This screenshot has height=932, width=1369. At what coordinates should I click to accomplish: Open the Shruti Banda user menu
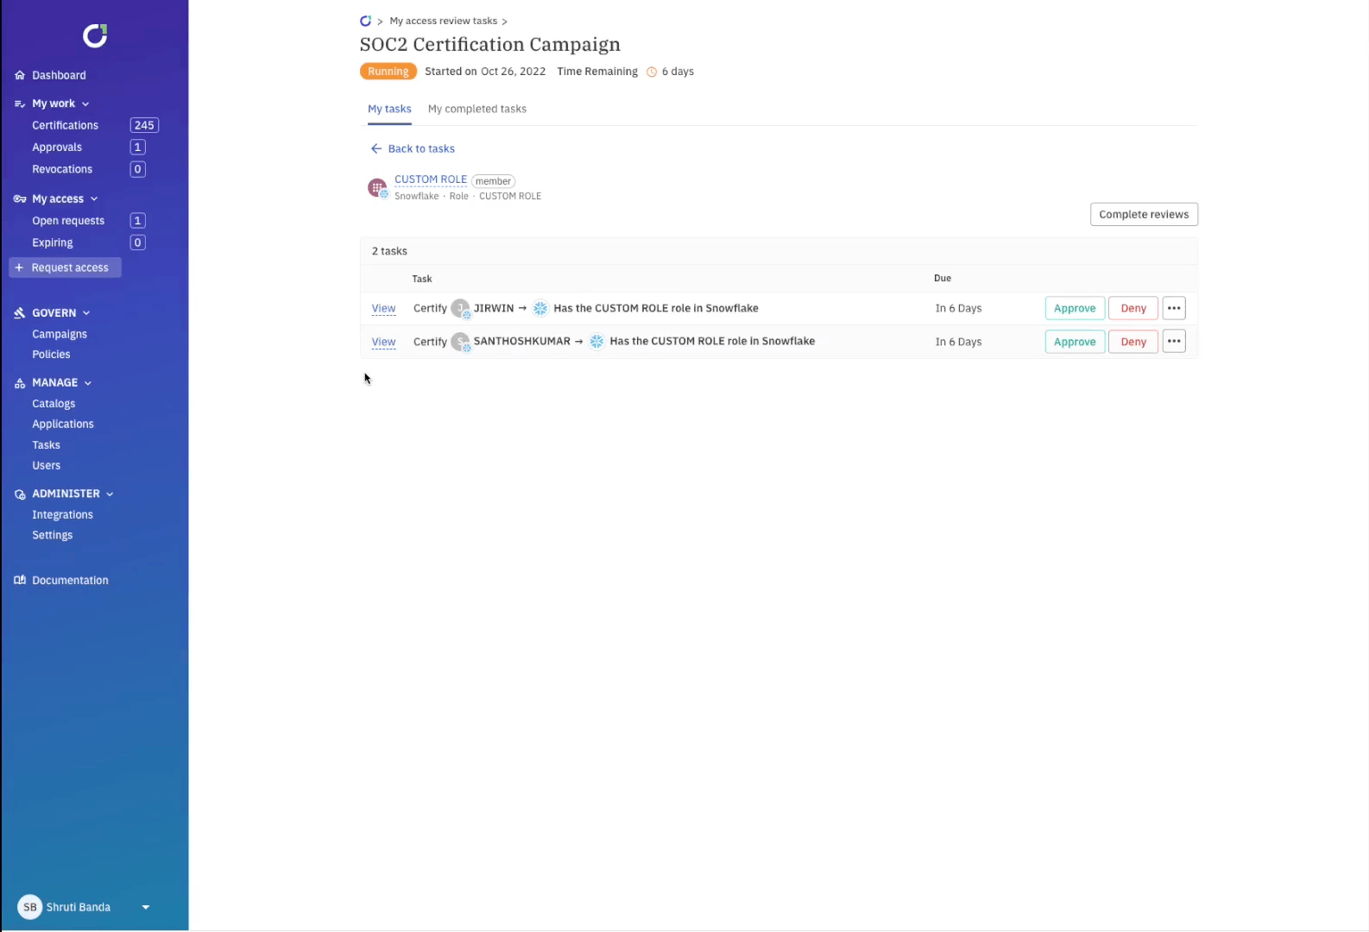pos(145,907)
